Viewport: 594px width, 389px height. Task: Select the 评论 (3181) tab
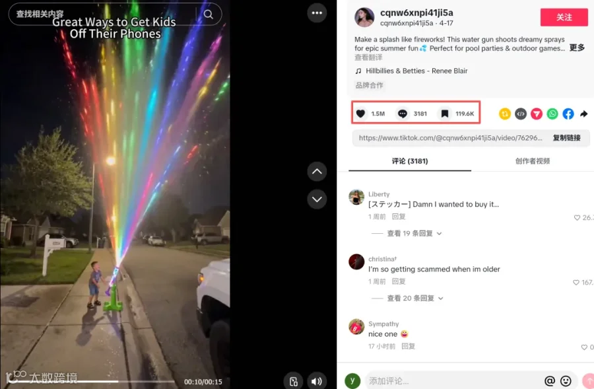409,161
